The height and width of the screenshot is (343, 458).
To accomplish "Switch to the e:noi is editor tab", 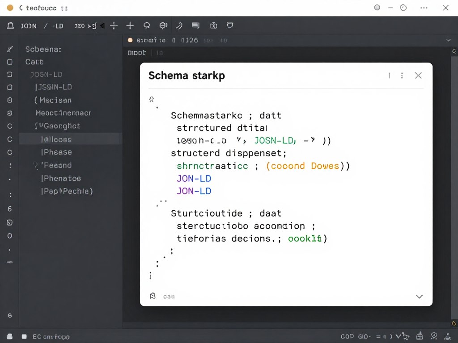I will pyautogui.click(x=151, y=40).
